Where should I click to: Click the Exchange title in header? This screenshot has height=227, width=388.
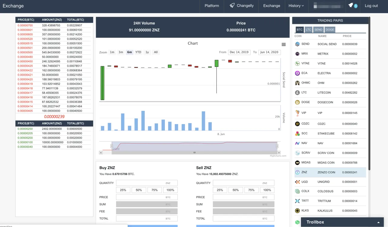click(x=13, y=6)
